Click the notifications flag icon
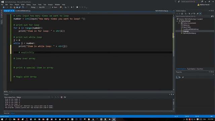This screenshot has height=121, width=215. pyautogui.click(x=175, y=1)
